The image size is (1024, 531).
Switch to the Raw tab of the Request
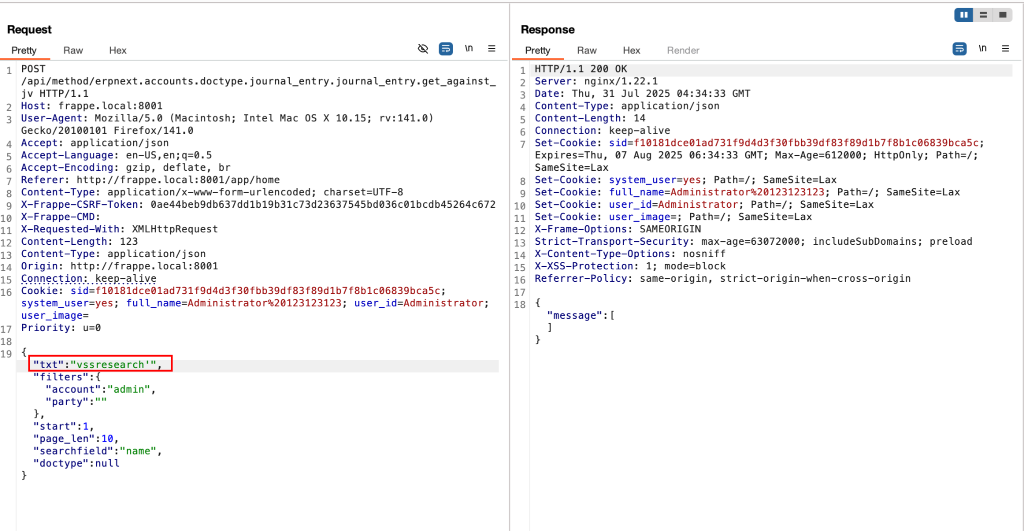[73, 50]
